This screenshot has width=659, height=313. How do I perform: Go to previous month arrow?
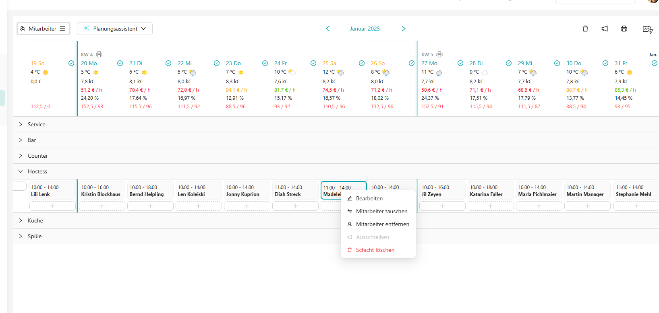(328, 29)
